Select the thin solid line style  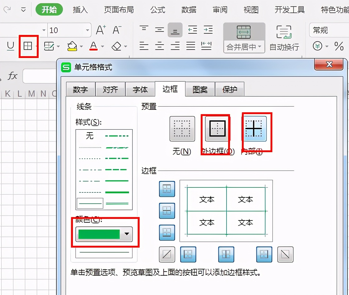coord(90,203)
